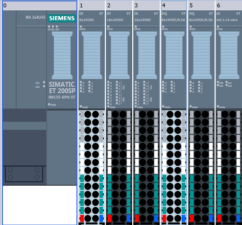Click the 16x24VDC label in slot 3
Image resolution: width=242 pixels, height=225 pixels.
(143, 20)
